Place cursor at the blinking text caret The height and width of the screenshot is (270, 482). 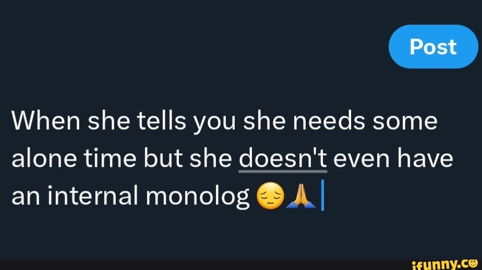pos(323,195)
